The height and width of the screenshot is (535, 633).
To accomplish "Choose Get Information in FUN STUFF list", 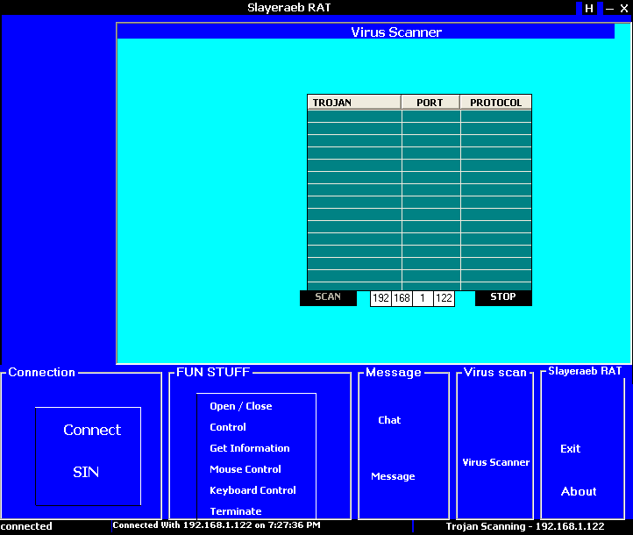I will coord(250,448).
